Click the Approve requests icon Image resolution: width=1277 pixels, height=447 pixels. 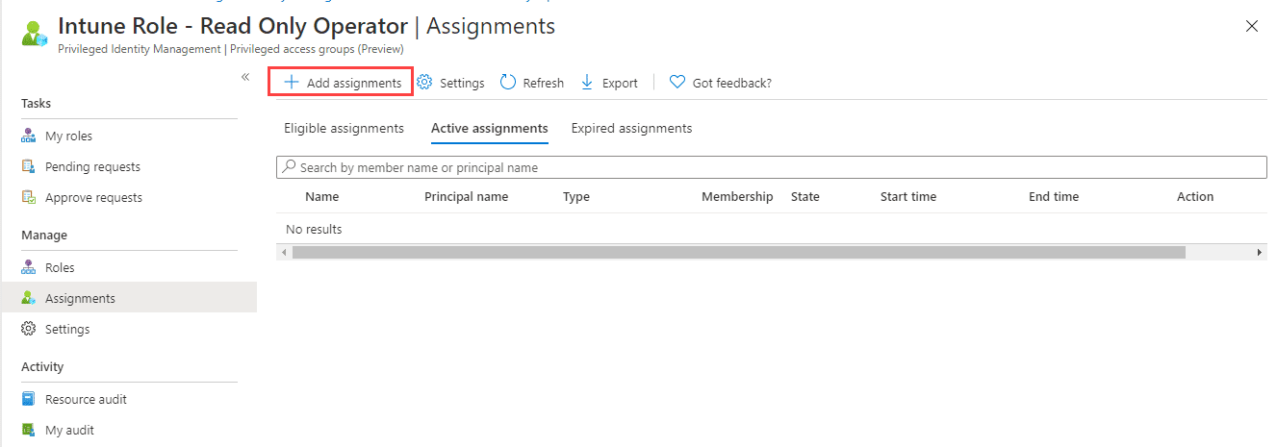[x=28, y=198]
